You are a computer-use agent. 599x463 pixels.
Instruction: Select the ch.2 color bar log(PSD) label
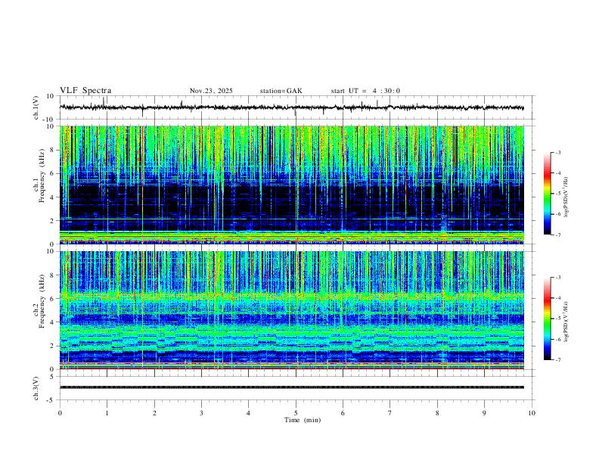tap(566, 322)
